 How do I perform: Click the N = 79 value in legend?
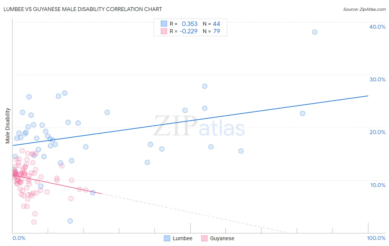(x=211, y=31)
